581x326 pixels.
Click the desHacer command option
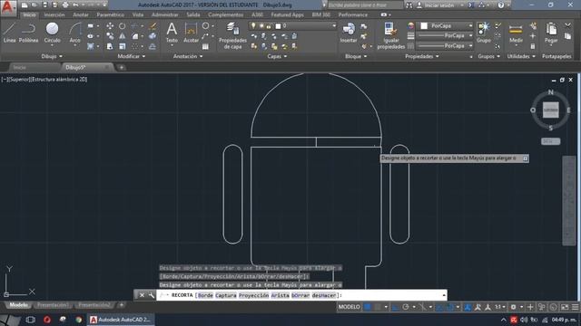point(324,295)
